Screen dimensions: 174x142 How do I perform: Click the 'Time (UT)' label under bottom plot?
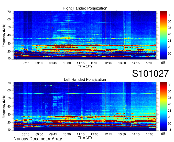[x=85, y=138]
